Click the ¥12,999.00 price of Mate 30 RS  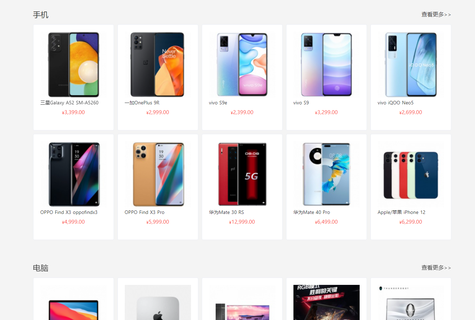tap(242, 222)
